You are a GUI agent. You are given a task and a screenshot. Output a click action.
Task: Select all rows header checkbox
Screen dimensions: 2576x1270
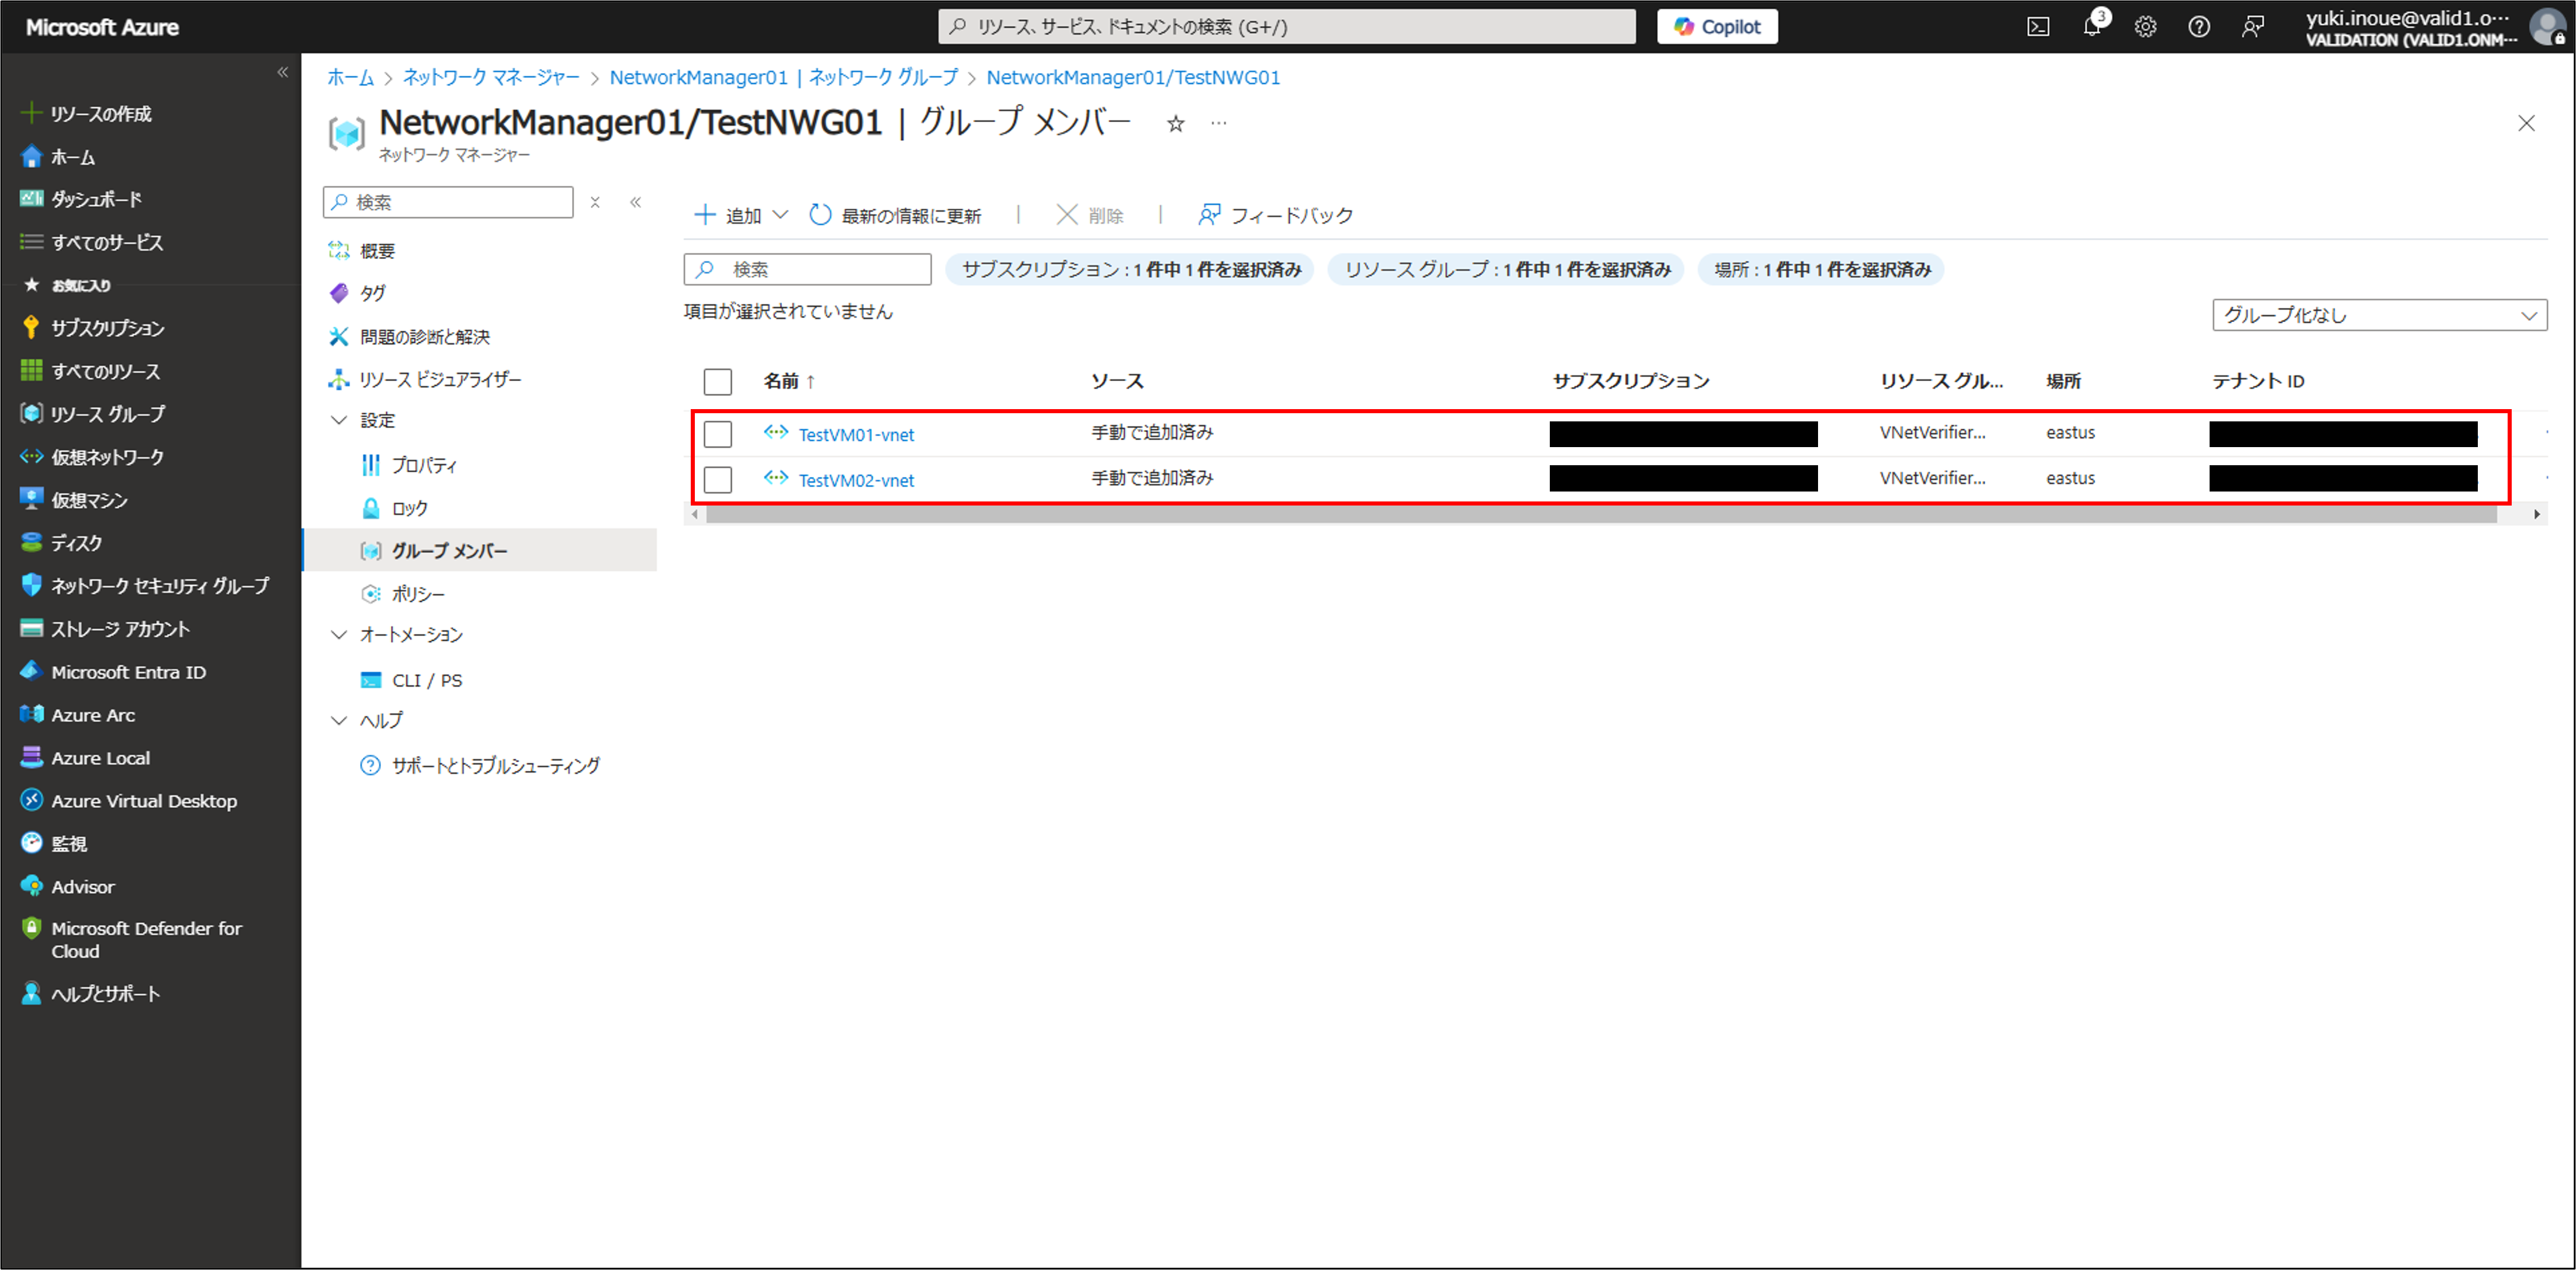(718, 382)
